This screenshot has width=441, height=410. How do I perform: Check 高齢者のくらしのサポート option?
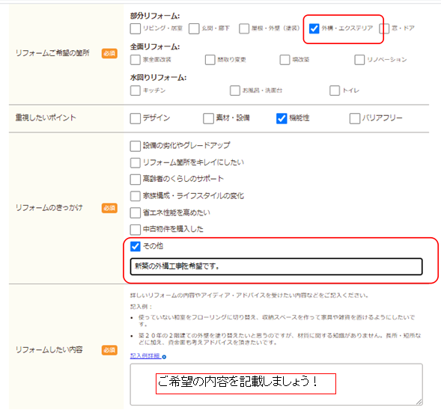[136, 180]
